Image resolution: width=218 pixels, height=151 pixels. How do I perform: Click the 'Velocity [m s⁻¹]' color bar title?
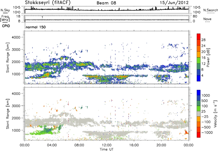pyautogui.click(x=215, y=114)
